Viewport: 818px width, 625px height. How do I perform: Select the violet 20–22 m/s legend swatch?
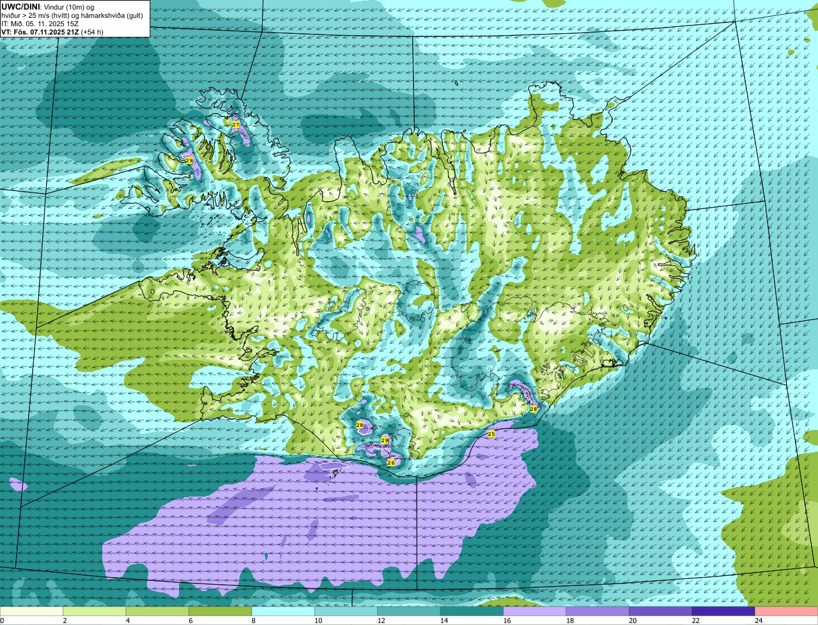tap(661, 612)
